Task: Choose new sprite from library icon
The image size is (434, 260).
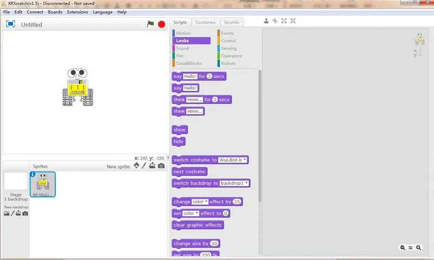Action: point(137,165)
